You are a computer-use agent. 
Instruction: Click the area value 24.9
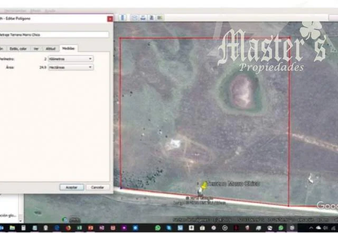[x=43, y=67]
